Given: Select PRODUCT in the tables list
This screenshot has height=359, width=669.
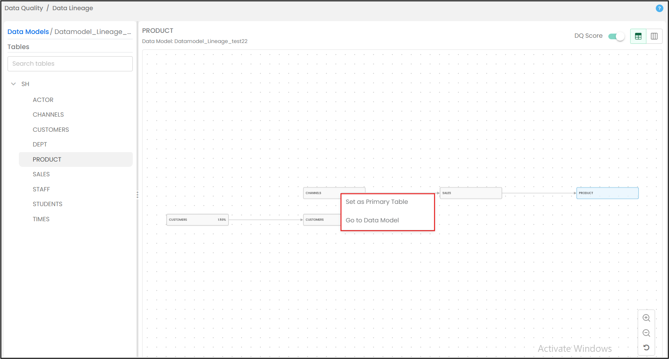Looking at the screenshot, I should coord(76,159).
